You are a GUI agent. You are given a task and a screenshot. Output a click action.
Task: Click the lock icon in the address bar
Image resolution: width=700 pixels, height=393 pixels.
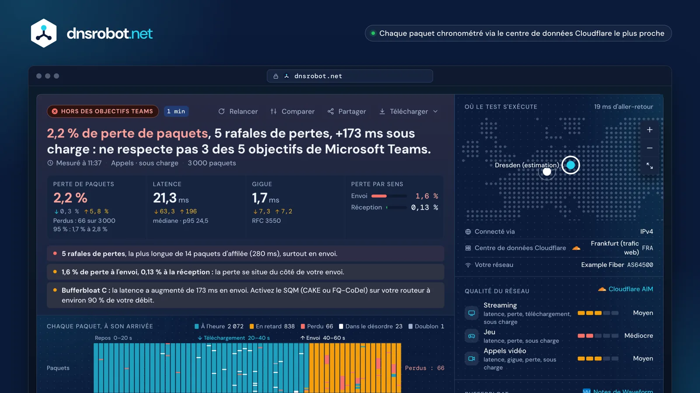[x=276, y=76]
